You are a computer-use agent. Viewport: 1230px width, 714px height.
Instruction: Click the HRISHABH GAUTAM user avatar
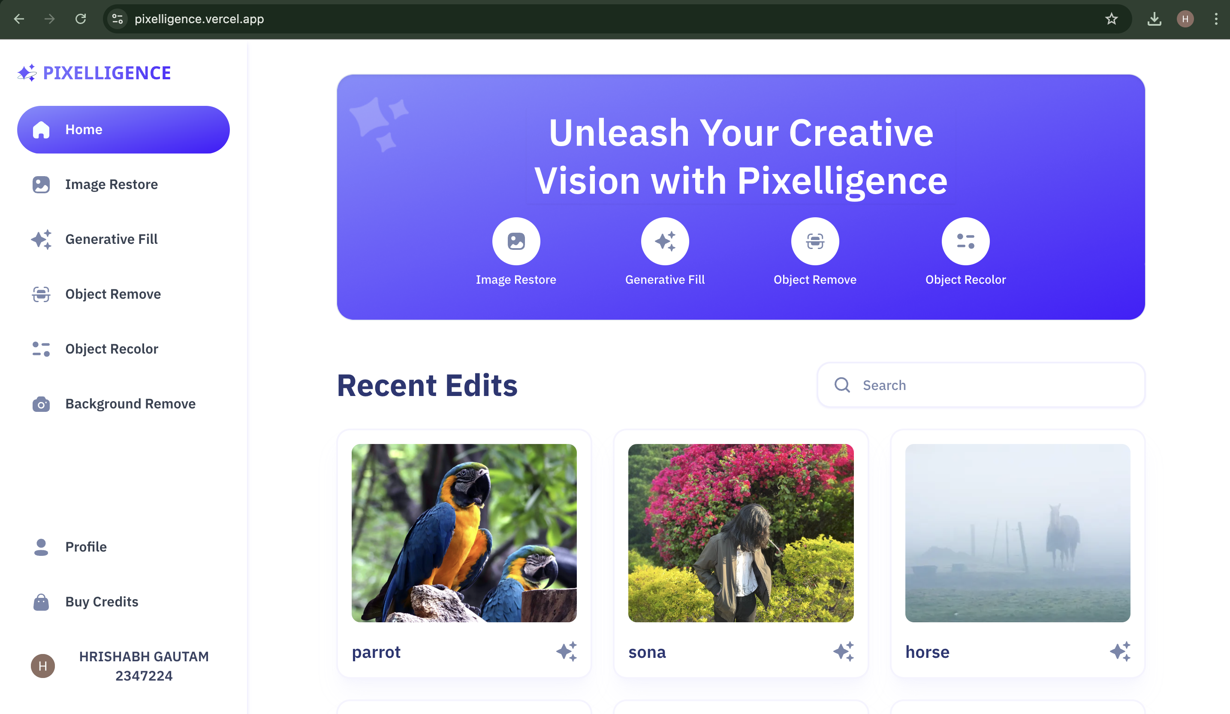(43, 666)
